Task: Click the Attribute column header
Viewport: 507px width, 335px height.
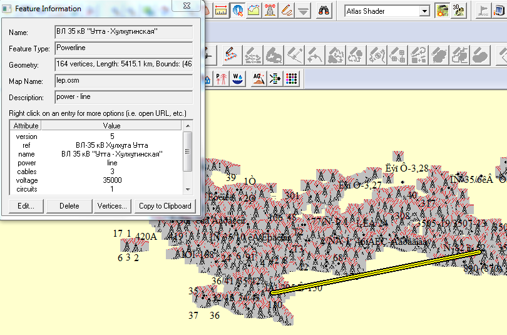Action: [26, 126]
